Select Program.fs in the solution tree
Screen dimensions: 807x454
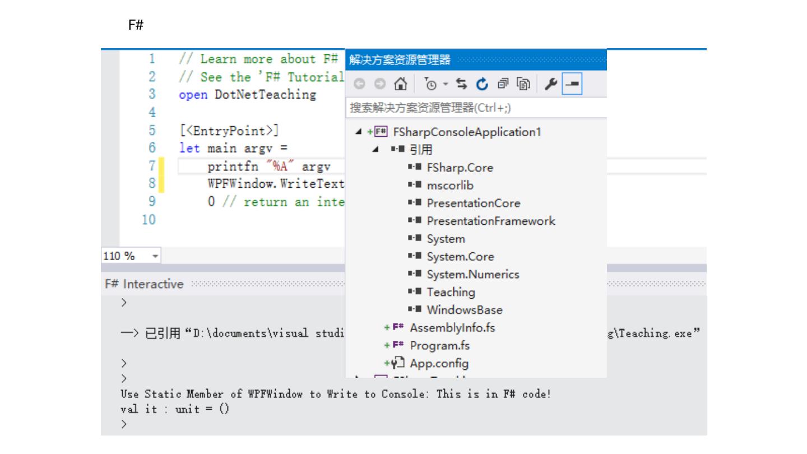pyautogui.click(x=439, y=345)
